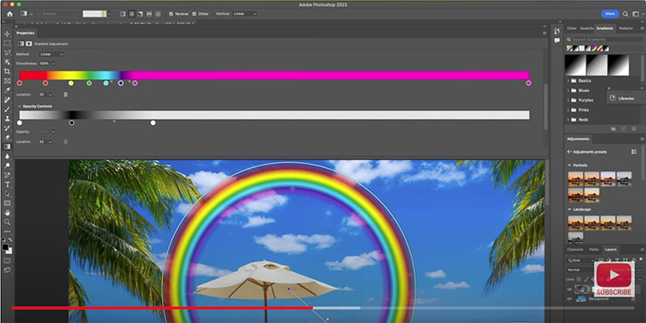Screen dimensions: 646x323
Task: Select the Zoom tool in toolbar
Action: [x=7, y=222]
